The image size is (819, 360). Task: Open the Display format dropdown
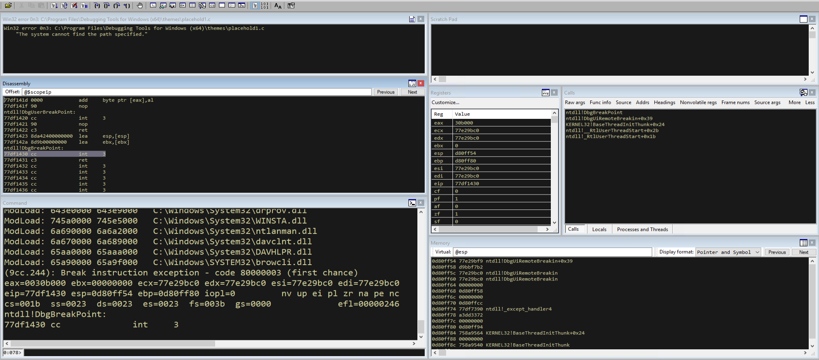[728, 252]
